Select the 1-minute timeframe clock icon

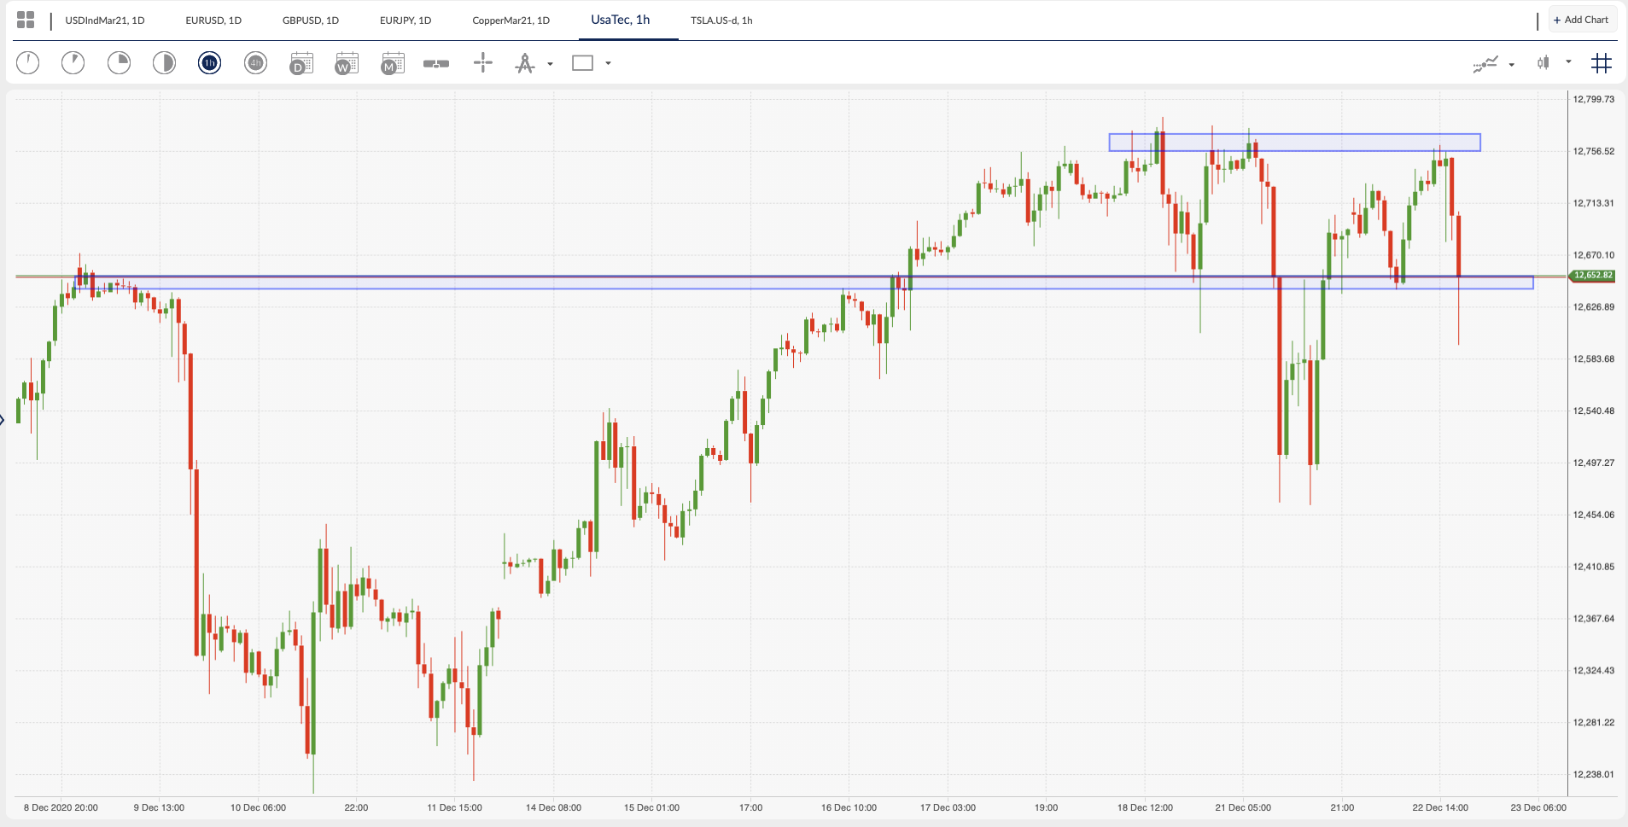pos(28,62)
